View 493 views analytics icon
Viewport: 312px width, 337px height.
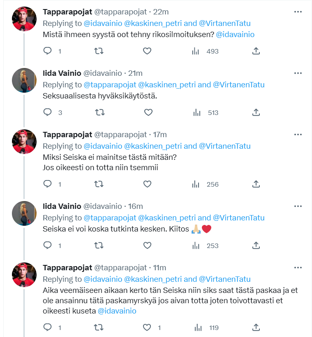pos(196,51)
